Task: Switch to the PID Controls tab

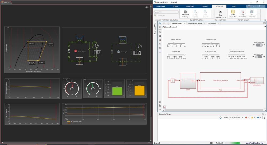Action: pyautogui.click(x=212, y=23)
